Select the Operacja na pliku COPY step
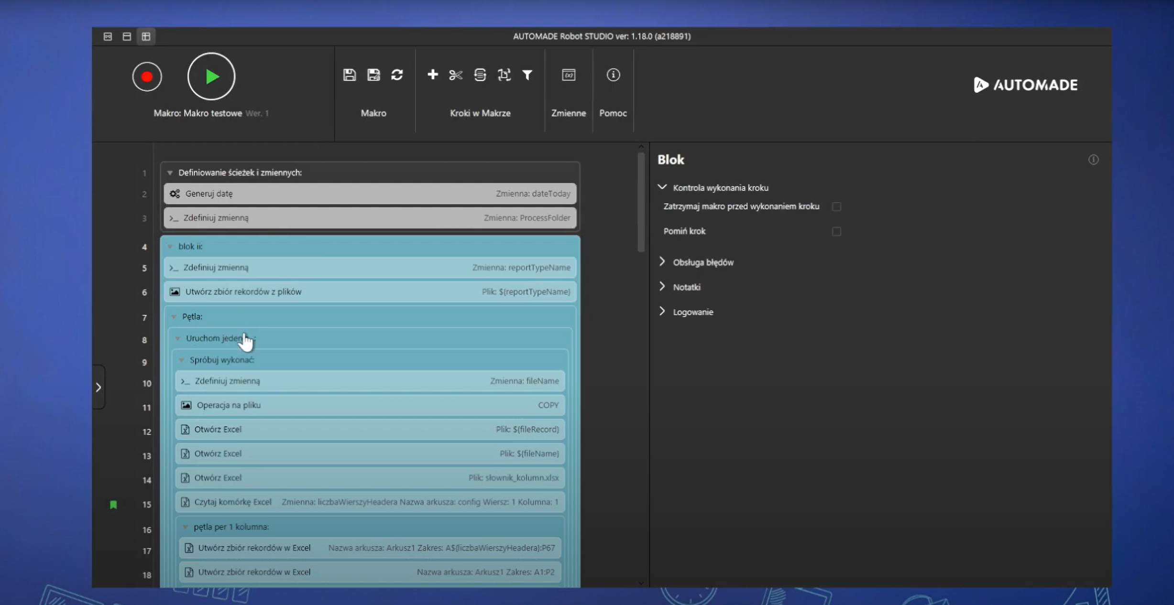Image resolution: width=1174 pixels, height=605 pixels. pyautogui.click(x=370, y=405)
